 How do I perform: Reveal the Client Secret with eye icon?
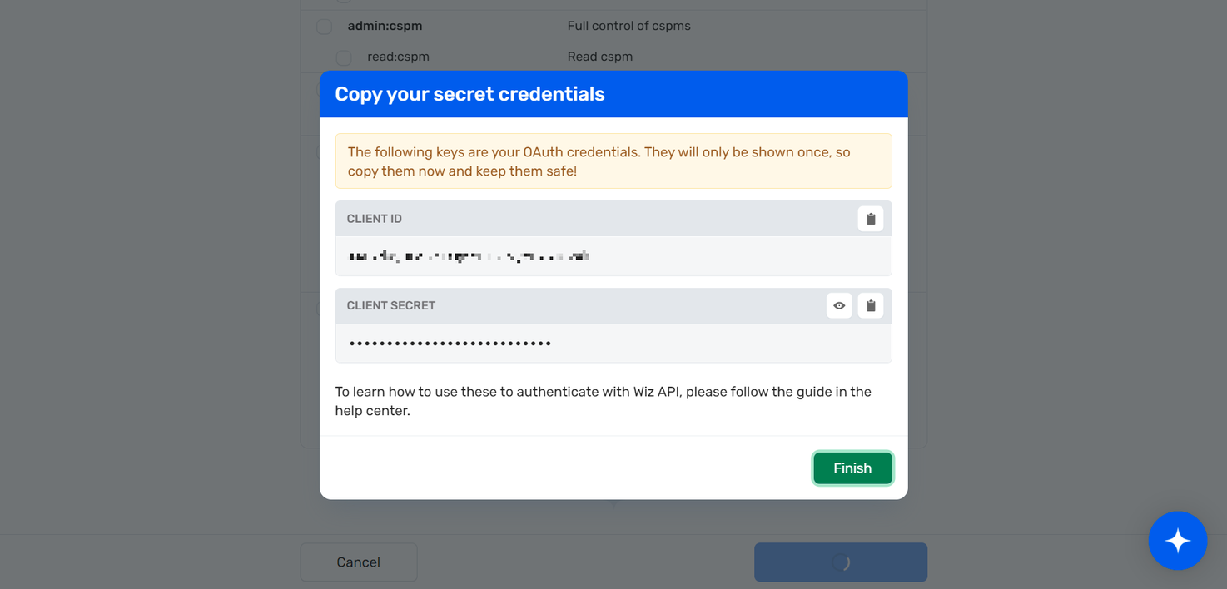pos(839,305)
